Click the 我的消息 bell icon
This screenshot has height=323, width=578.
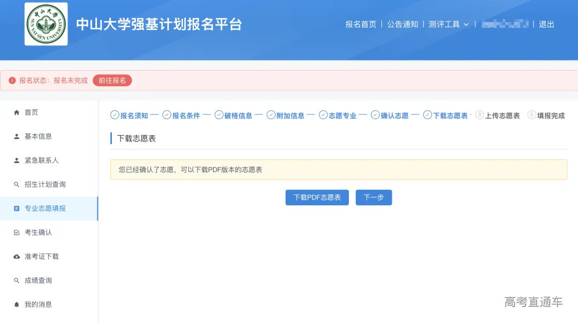tap(18, 304)
